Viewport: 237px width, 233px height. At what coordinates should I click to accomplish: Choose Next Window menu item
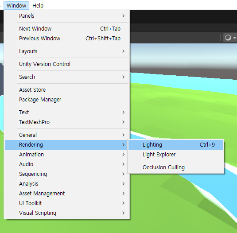click(66, 28)
